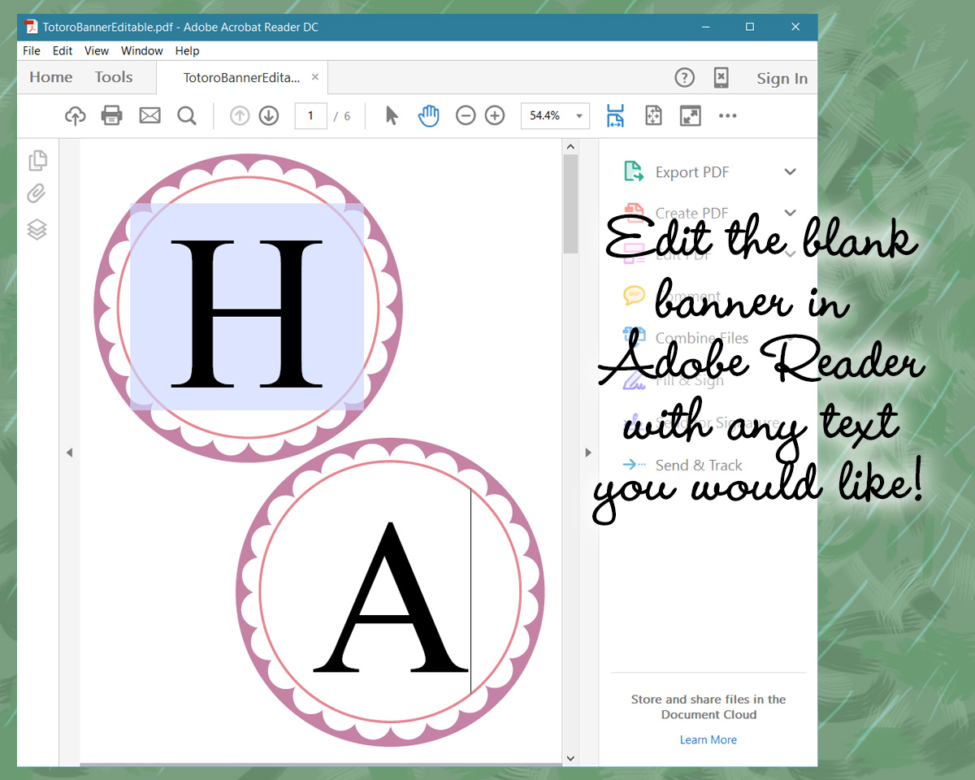Expand the Create PDF section chevron

[790, 213]
